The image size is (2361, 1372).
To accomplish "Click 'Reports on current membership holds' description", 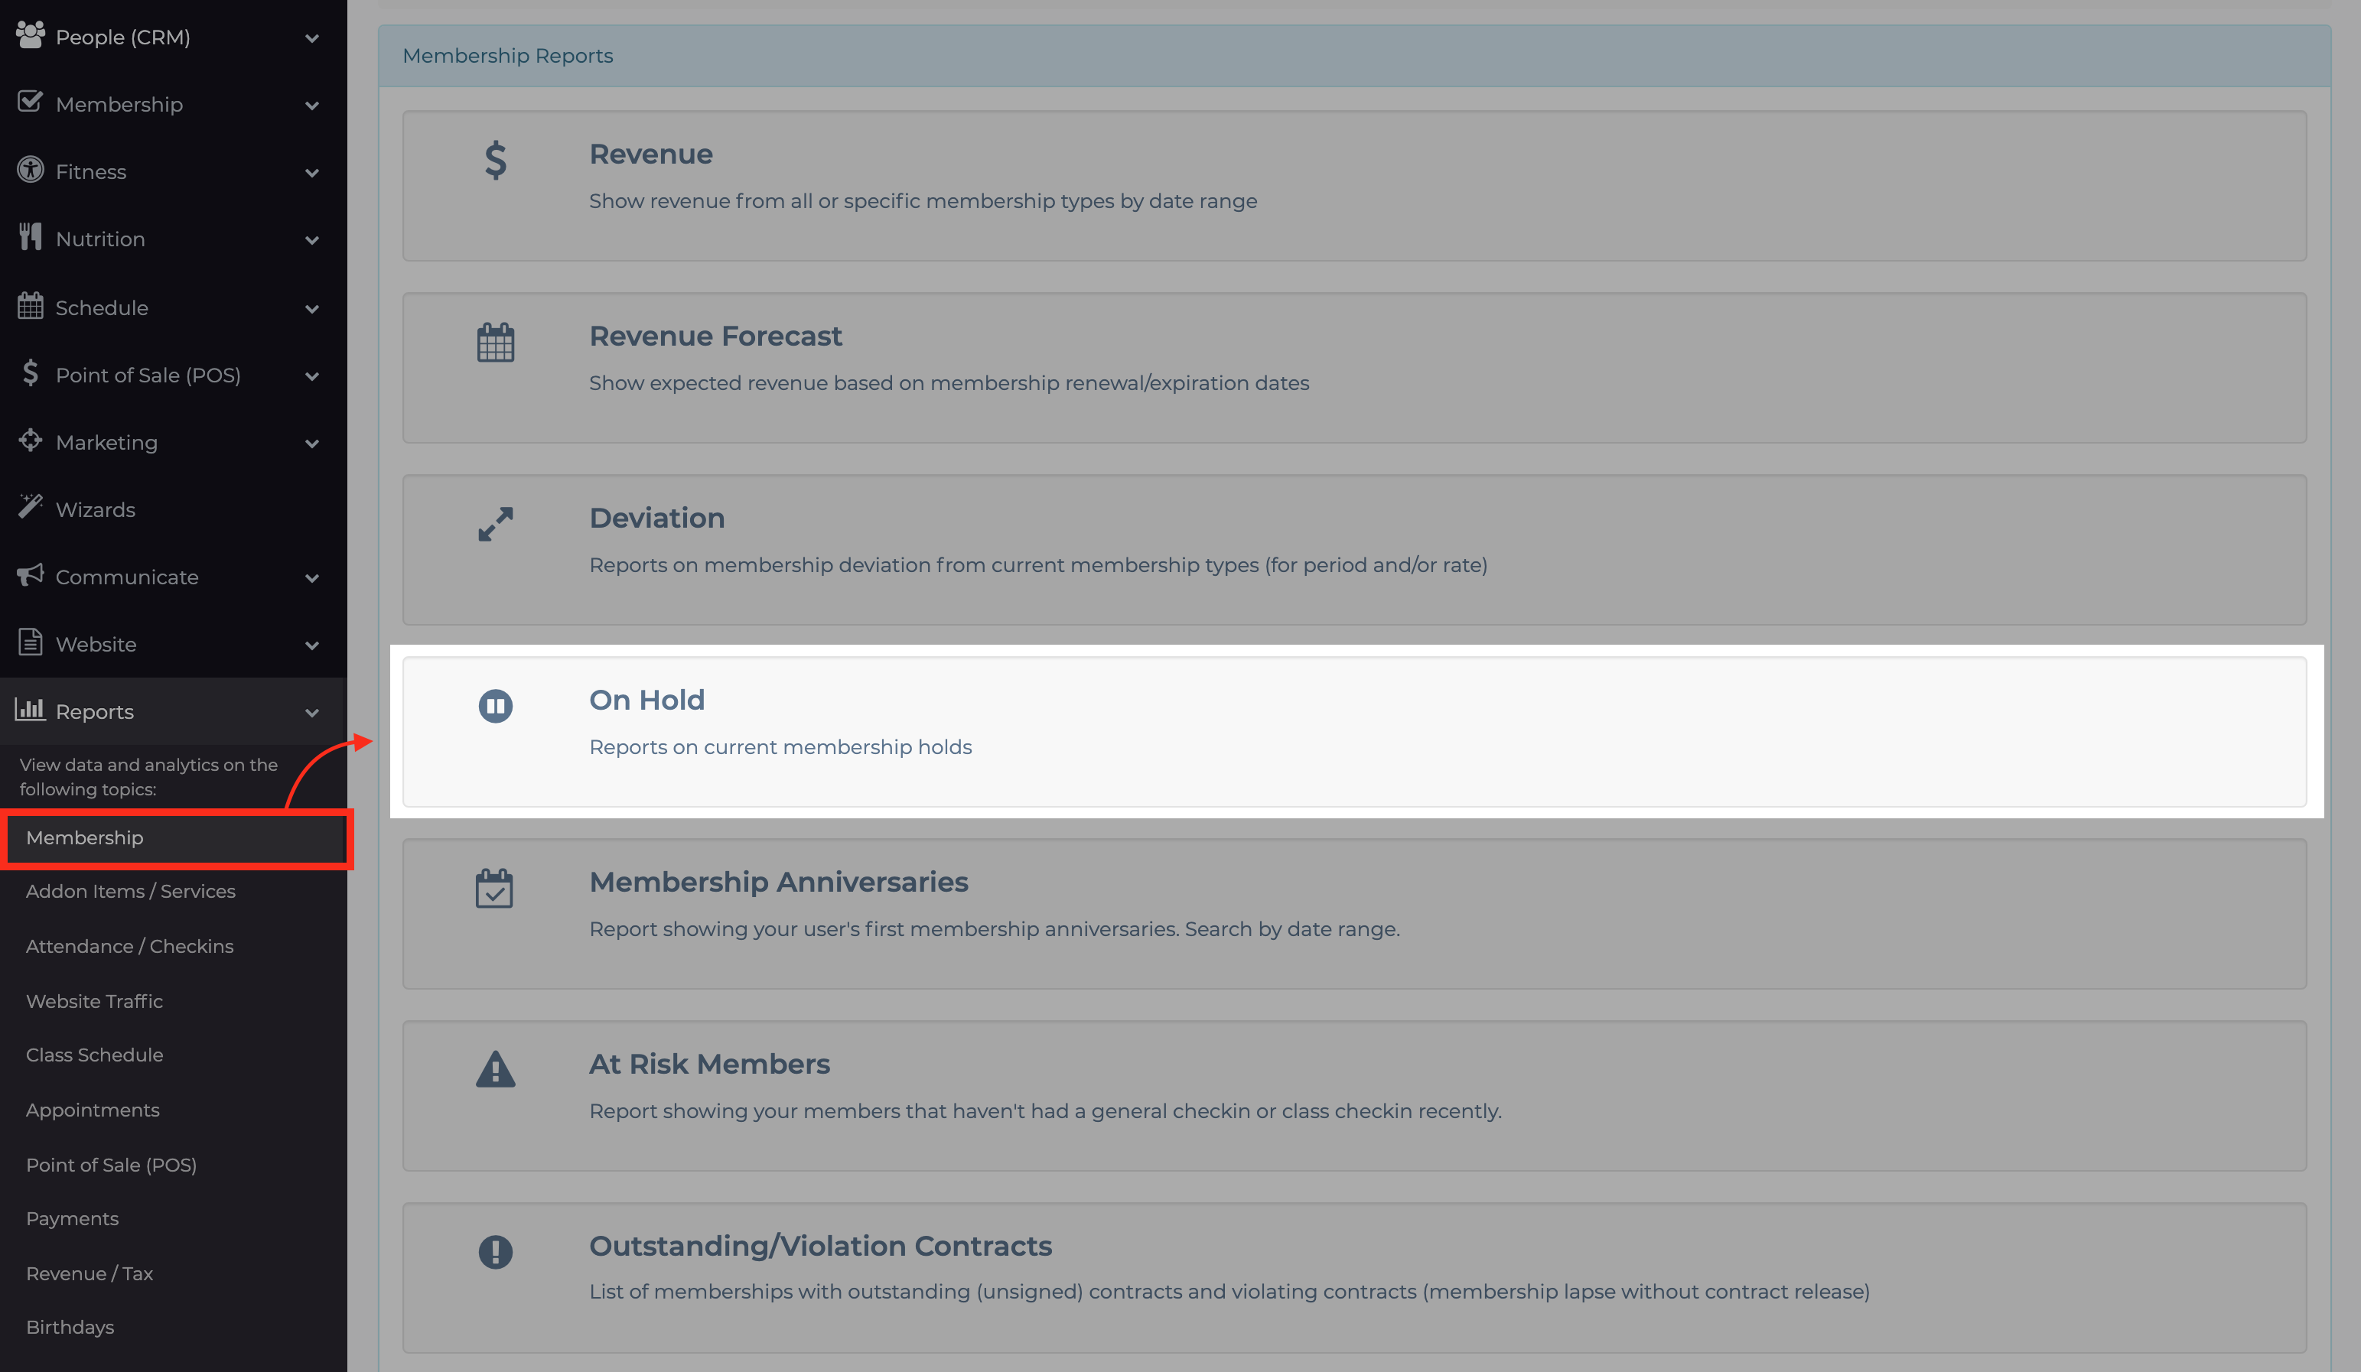I will click(780, 747).
